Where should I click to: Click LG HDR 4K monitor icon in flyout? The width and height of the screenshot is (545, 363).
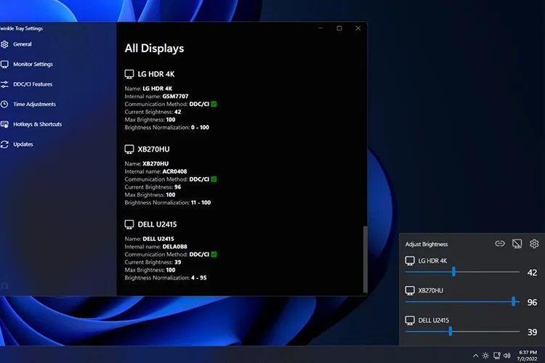tap(410, 261)
